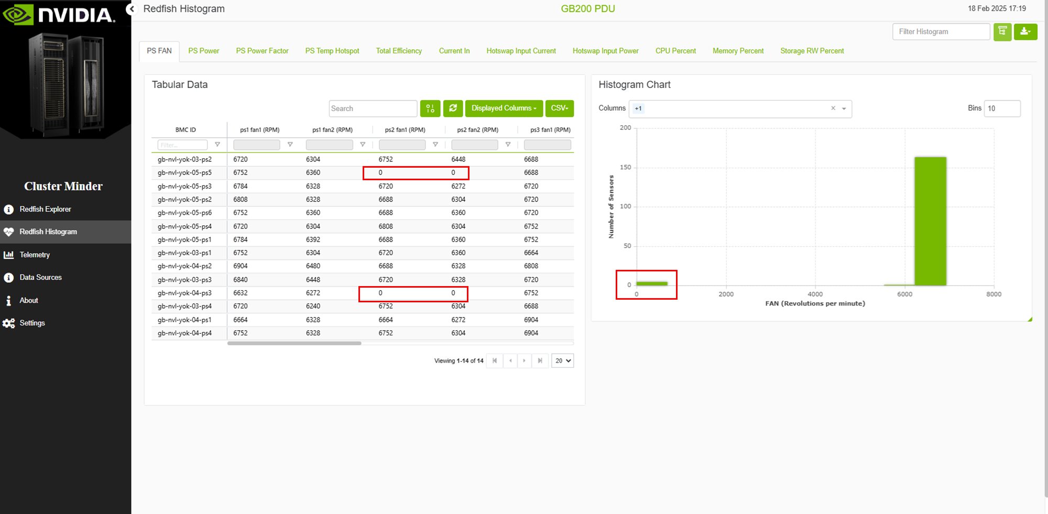Switch to the PS FAN tab
Image resolution: width=1048 pixels, height=514 pixels.
pyautogui.click(x=159, y=51)
